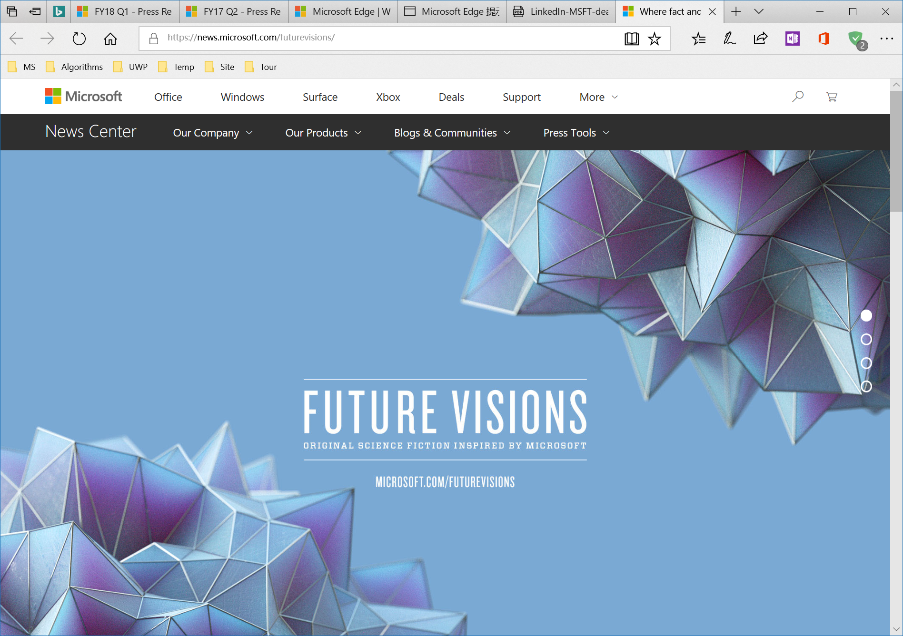Select the third slide indicator dot
The height and width of the screenshot is (636, 903).
(x=866, y=363)
